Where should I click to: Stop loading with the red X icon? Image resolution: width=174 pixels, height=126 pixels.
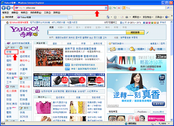[119, 8]
